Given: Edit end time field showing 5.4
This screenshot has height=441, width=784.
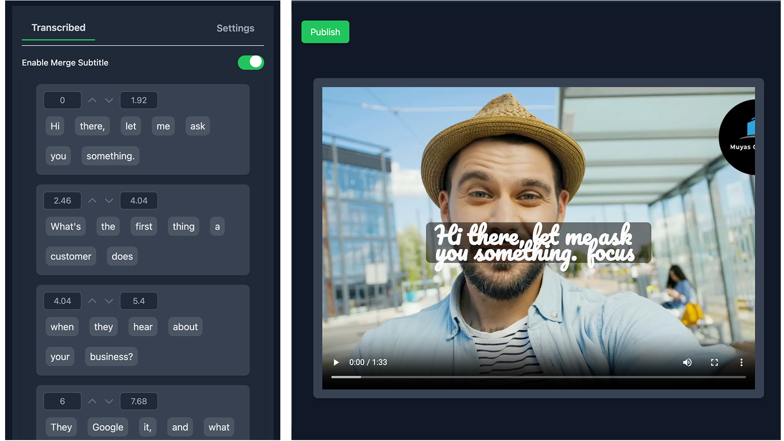Looking at the screenshot, I should pos(139,301).
